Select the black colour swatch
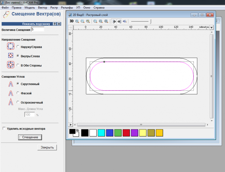This screenshot has height=172, width=225. click(85, 133)
